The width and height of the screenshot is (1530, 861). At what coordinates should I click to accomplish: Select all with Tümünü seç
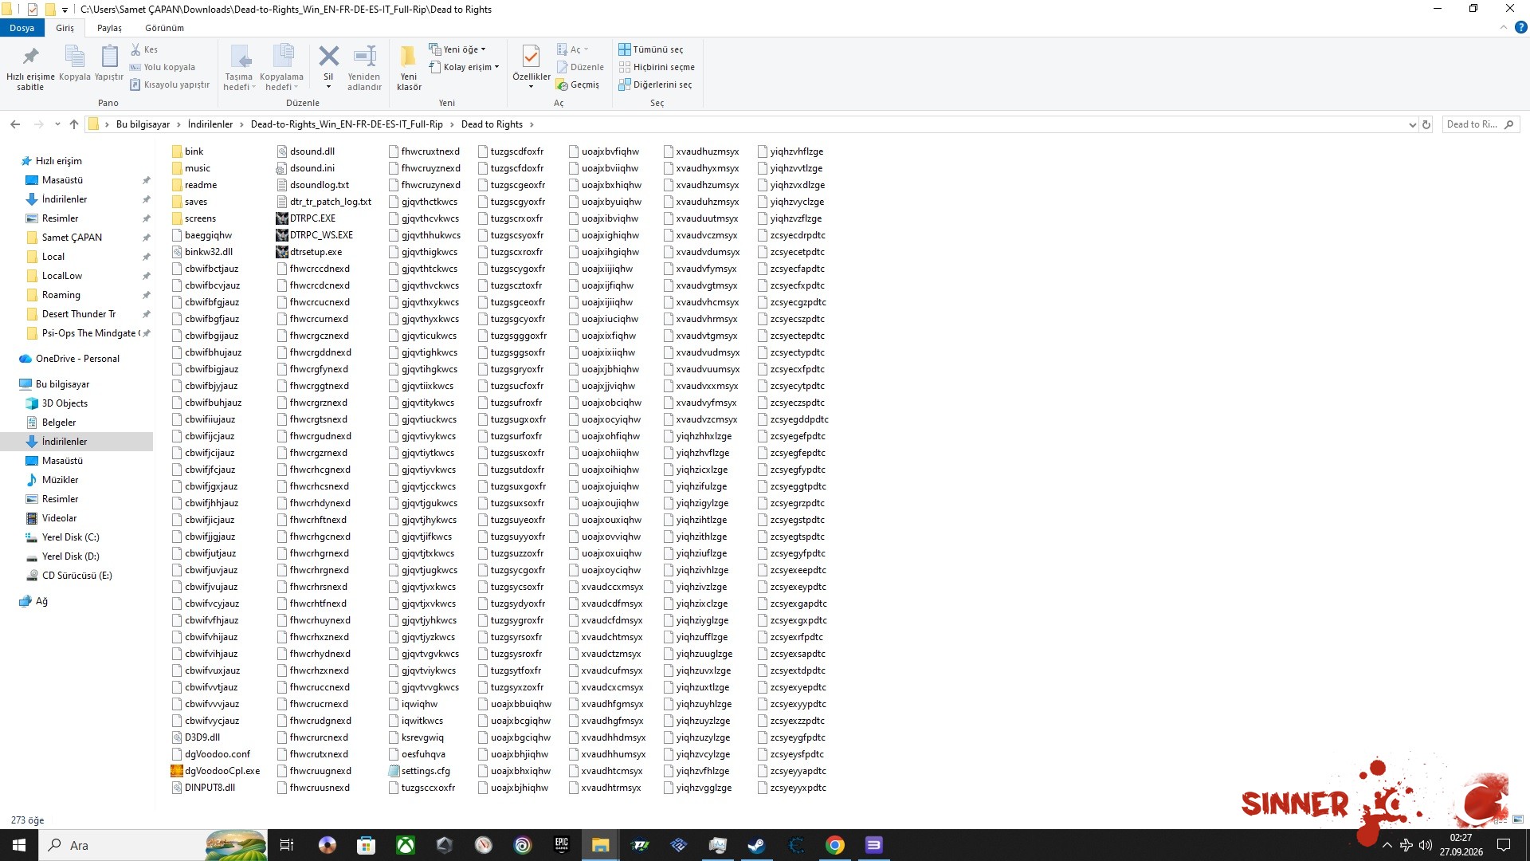coord(651,49)
